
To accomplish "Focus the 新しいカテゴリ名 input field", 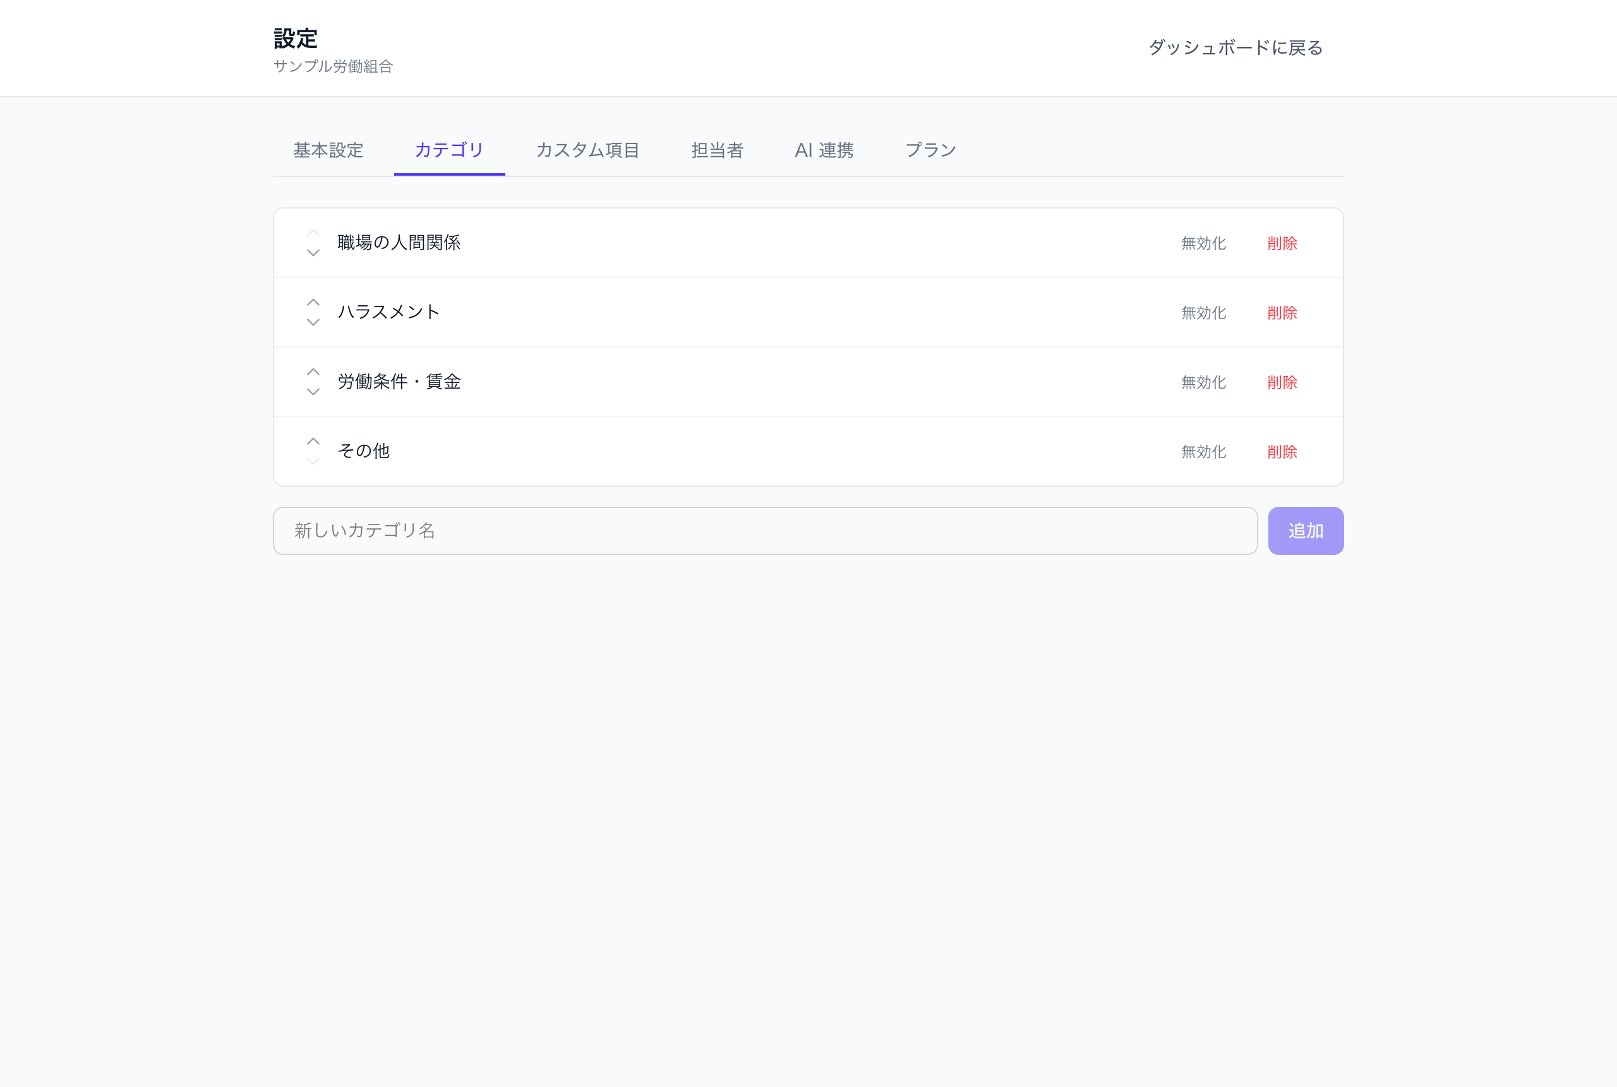I will pyautogui.click(x=766, y=531).
